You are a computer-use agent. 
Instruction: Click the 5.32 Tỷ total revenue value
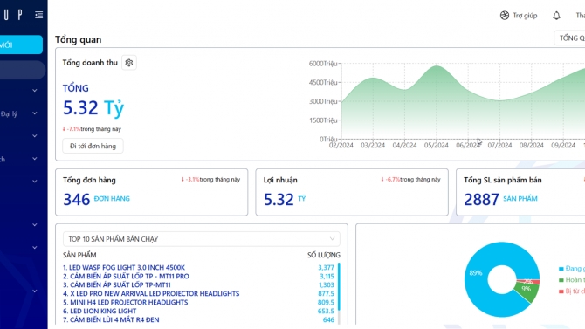tap(93, 108)
